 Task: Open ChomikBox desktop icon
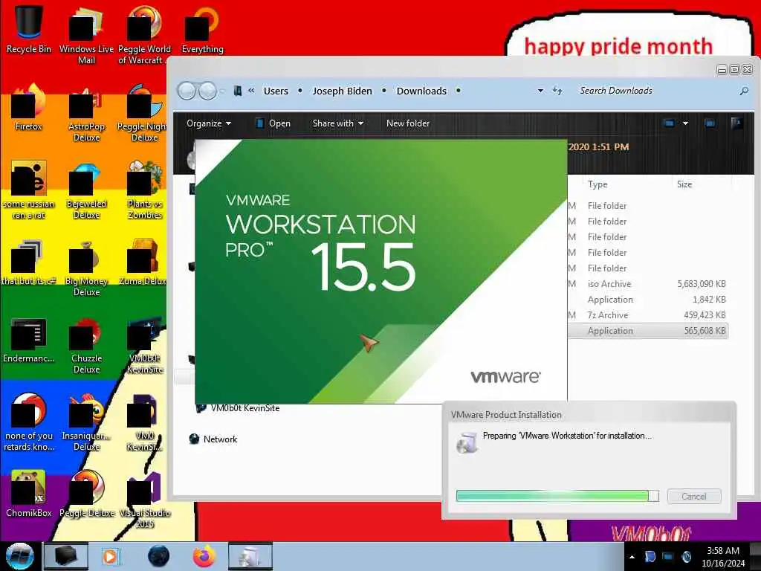click(x=29, y=494)
